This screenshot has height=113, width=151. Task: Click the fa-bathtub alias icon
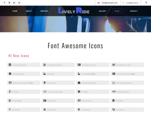point(79,74)
